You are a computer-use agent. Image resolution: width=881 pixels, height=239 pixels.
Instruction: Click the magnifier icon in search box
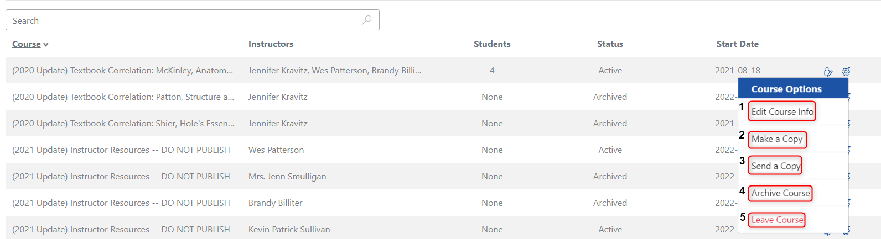pyautogui.click(x=366, y=20)
